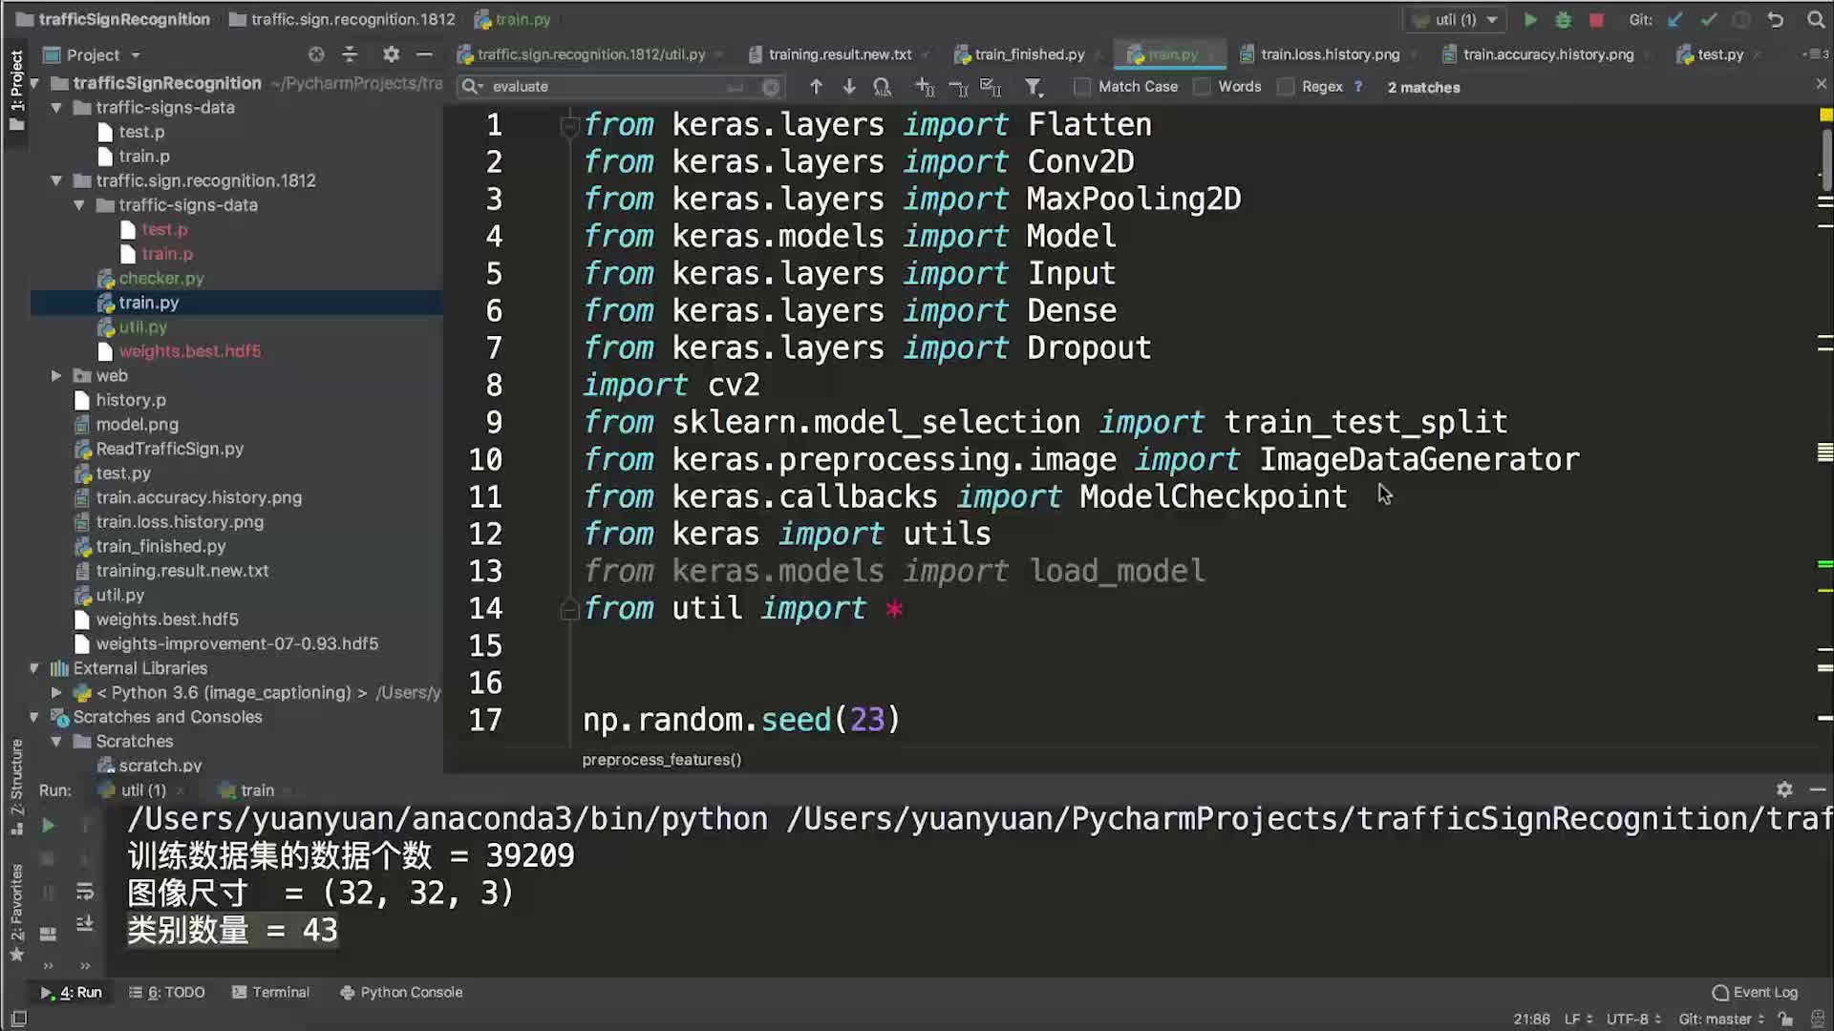Viewport: 1834px width, 1031px height.
Task: Click the Python Console tab at bottom
Action: tap(411, 992)
